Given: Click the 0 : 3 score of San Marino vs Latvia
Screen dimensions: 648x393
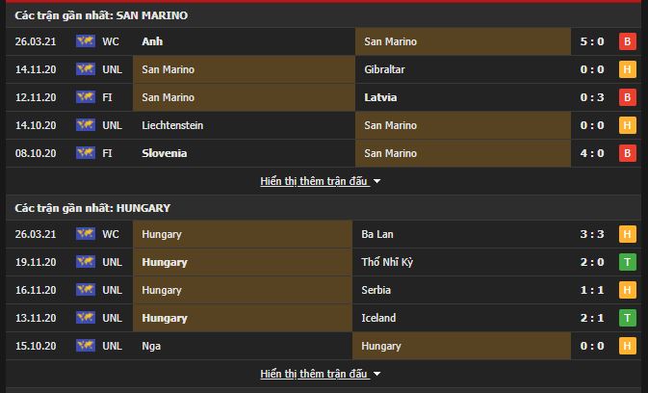Looking at the screenshot, I should click(x=592, y=97).
